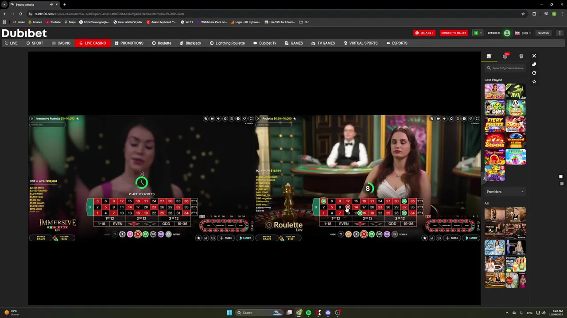
Task: Open the dollar currency dropdown
Action: click(478, 33)
